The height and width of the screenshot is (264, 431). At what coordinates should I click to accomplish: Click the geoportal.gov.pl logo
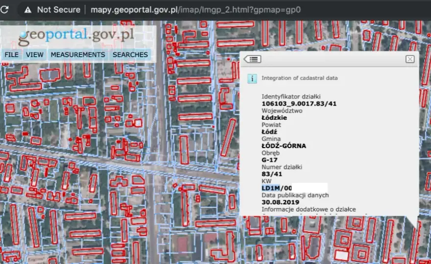[x=76, y=37]
